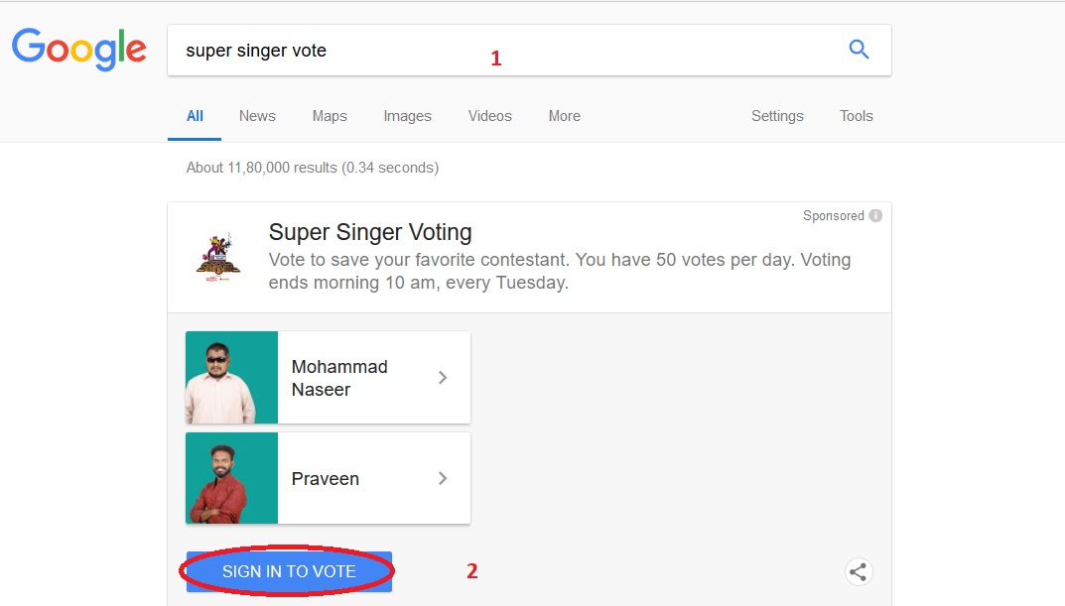
Task: Open search Tools
Action: pos(856,116)
